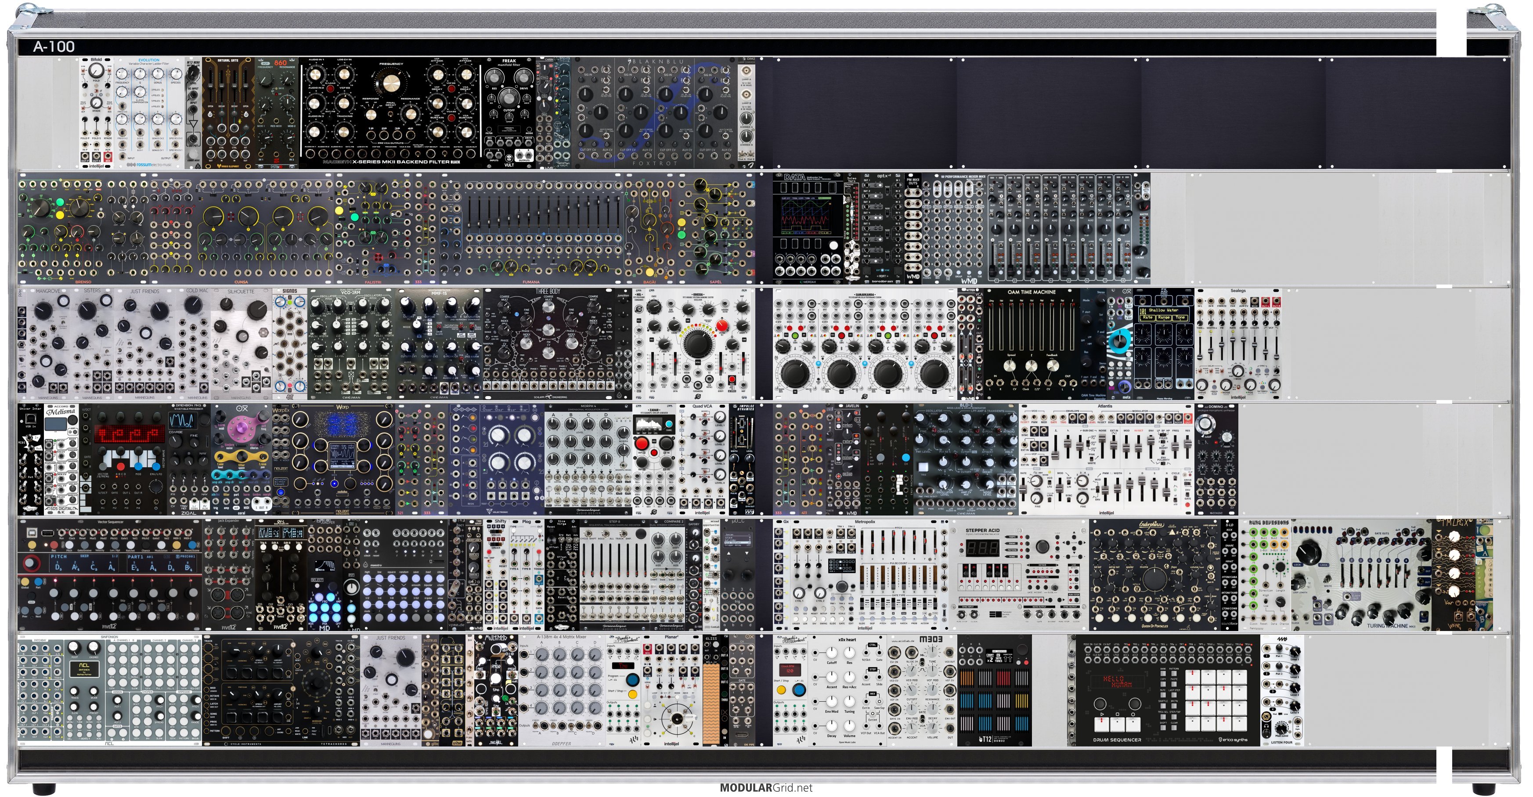Click the Neuzeit Warp module
This screenshot has height=797, width=1533.
tap(342, 460)
